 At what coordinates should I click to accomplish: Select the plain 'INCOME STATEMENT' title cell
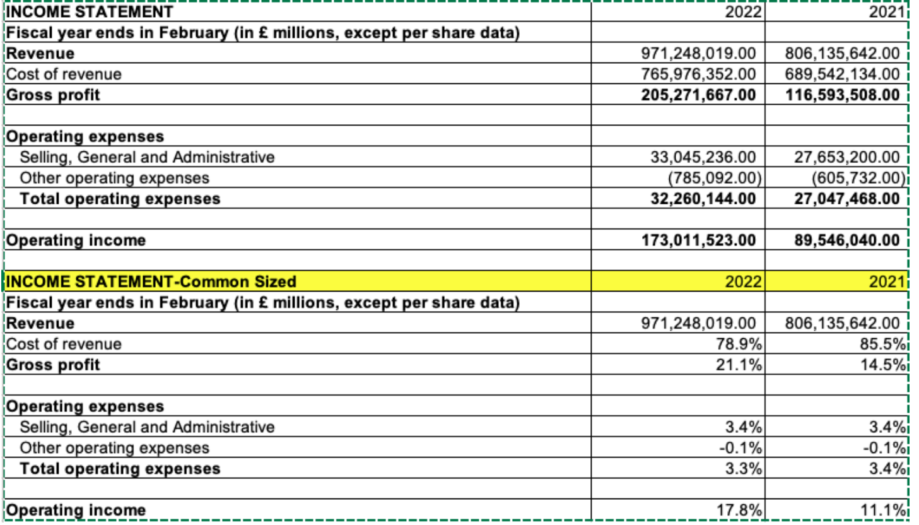pos(298,12)
